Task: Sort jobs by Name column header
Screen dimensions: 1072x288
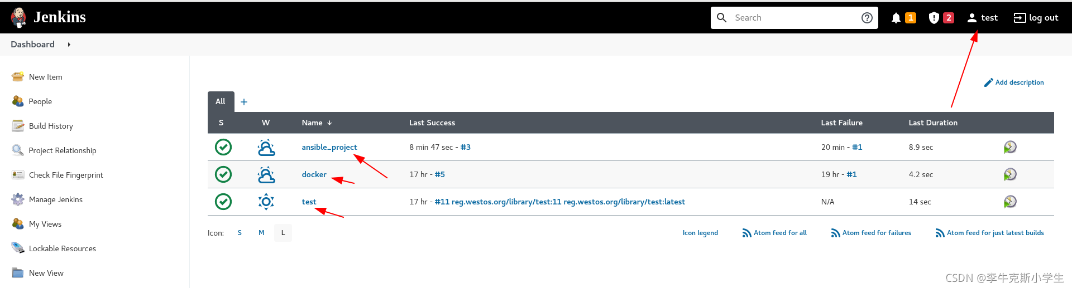Action: [x=313, y=123]
